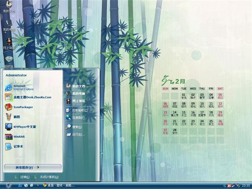Open 画图 paint program
The height and width of the screenshot is (189, 252).
[12, 117]
